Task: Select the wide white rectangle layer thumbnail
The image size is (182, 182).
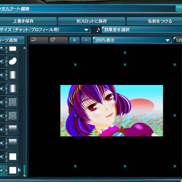Action: [x=13, y=49]
